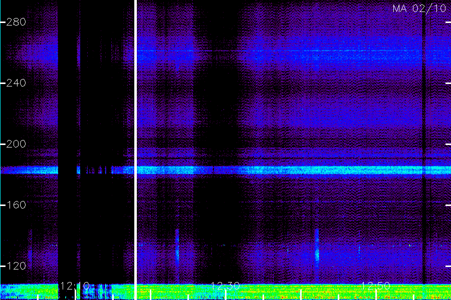Click the 12:10 time axis label
This screenshot has height=300, width=451.
[x=75, y=286]
